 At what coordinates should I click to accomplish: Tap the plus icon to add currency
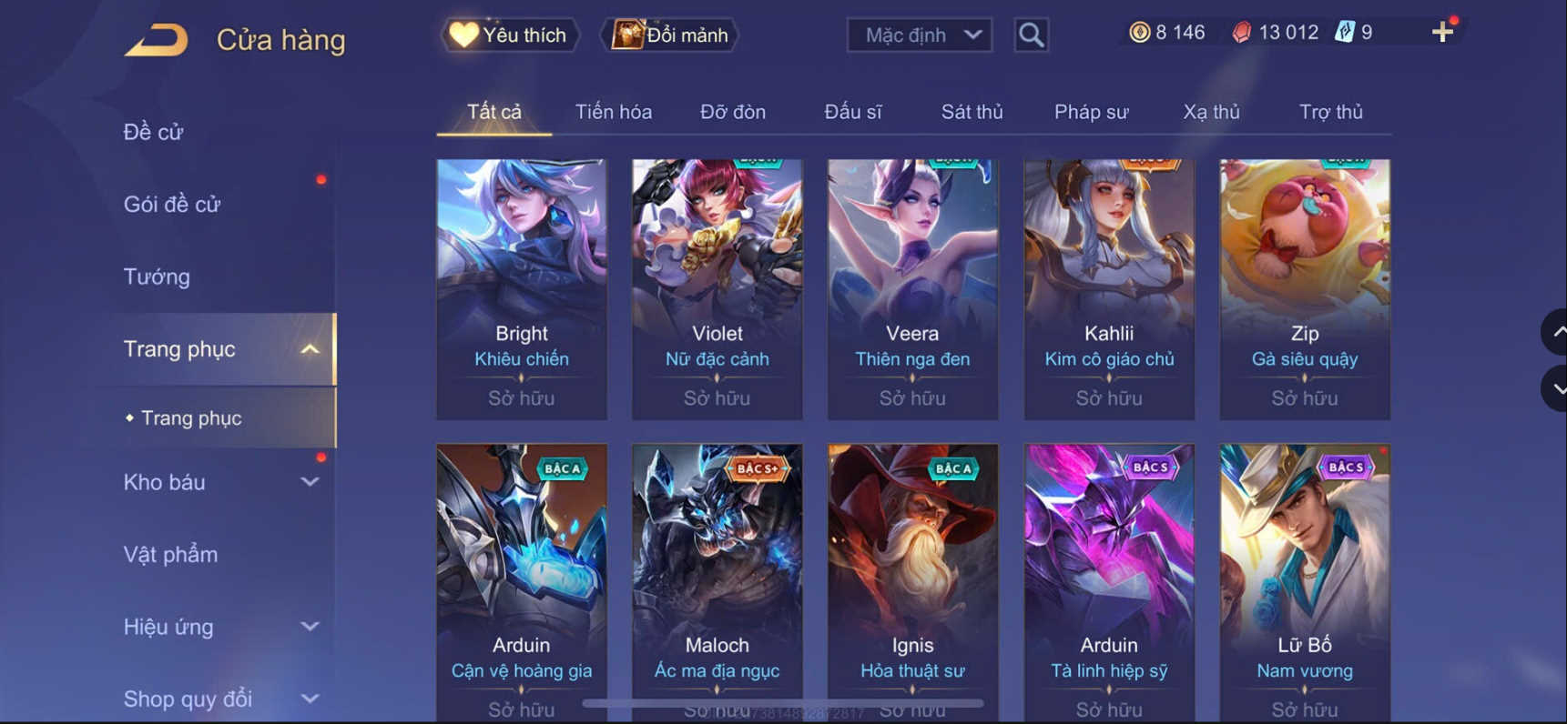click(1442, 33)
